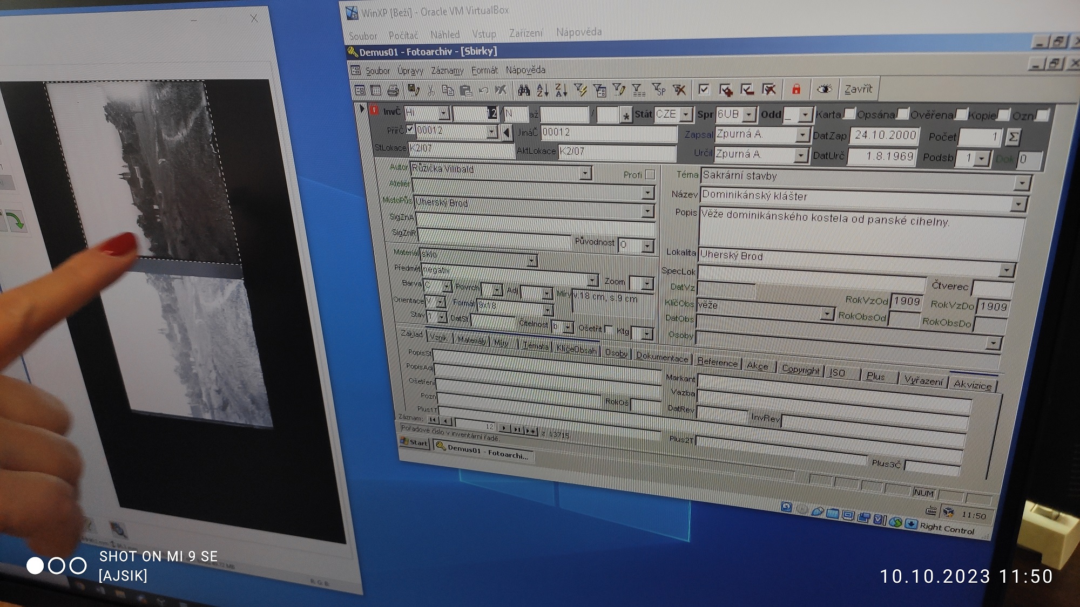The width and height of the screenshot is (1080, 607).
Task: Open the Stát CZE dropdown
Action: coord(686,114)
